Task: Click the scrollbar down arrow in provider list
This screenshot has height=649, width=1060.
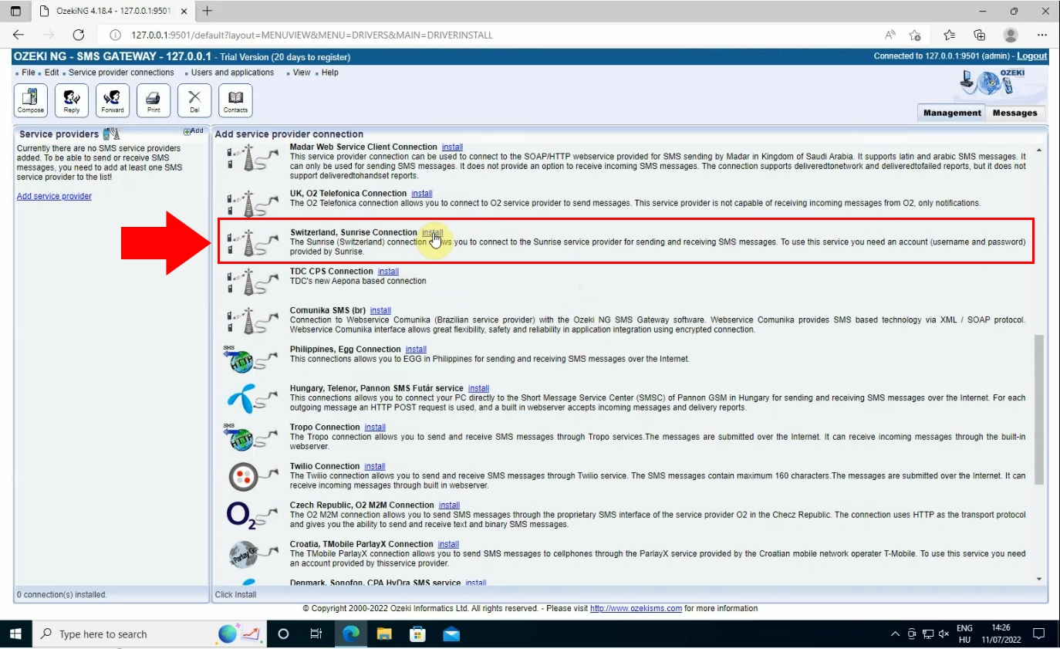Action: tap(1038, 579)
